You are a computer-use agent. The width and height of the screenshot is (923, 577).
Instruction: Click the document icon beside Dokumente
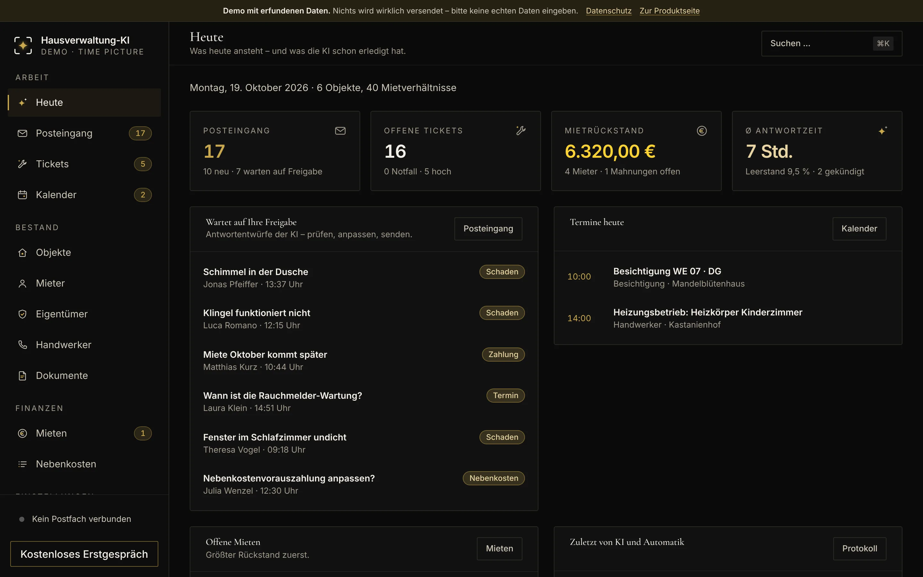[x=22, y=376]
